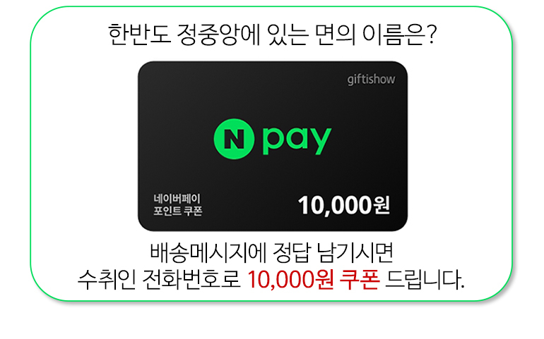Click the 네이버페이 label on the card
The image size is (544, 339).
tap(177, 199)
